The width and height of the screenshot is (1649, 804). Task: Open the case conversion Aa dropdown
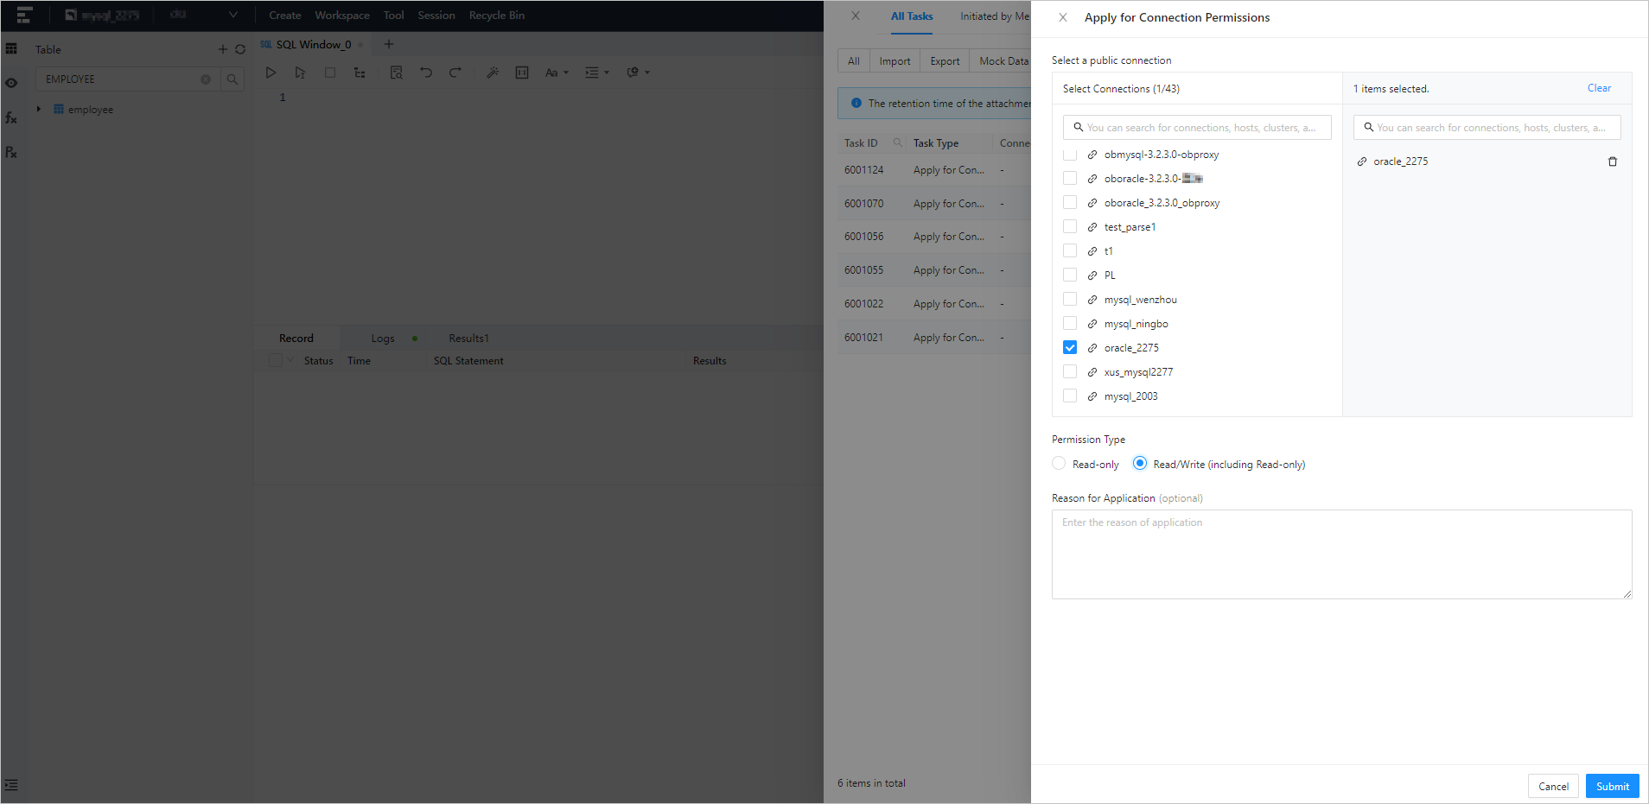(557, 73)
